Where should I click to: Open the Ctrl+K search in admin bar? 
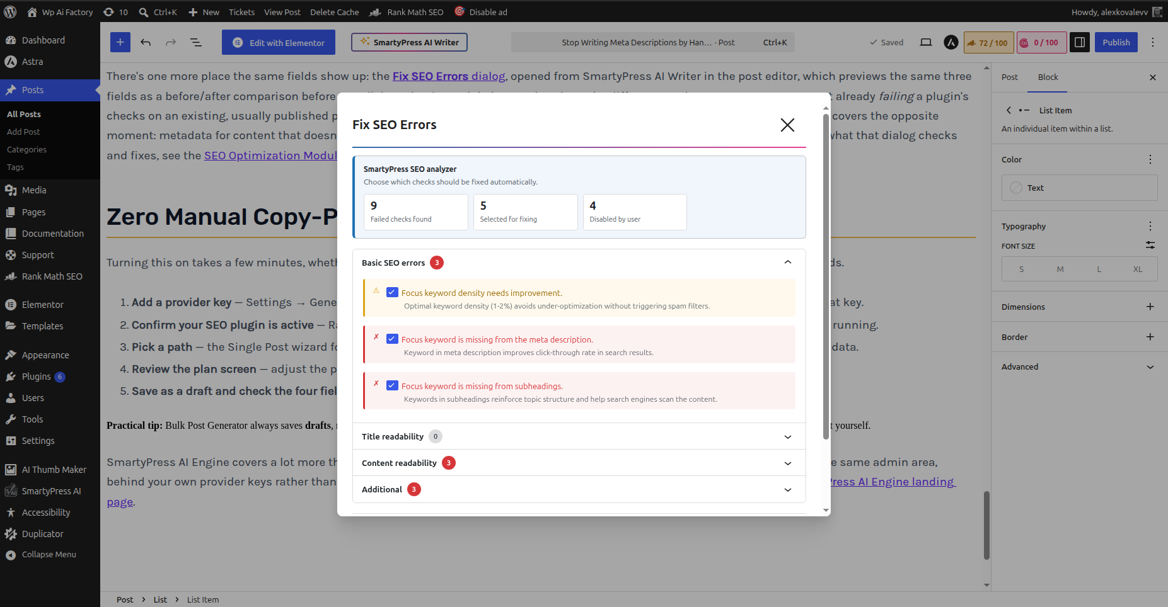158,12
